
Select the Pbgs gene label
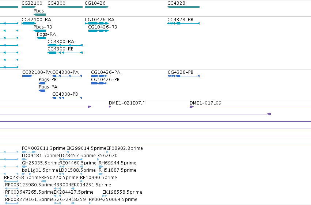tap(39, 11)
